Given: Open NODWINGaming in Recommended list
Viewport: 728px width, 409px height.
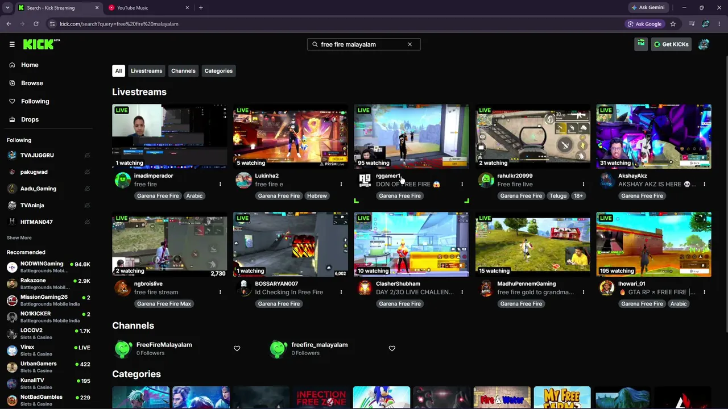Looking at the screenshot, I should (x=48, y=267).
